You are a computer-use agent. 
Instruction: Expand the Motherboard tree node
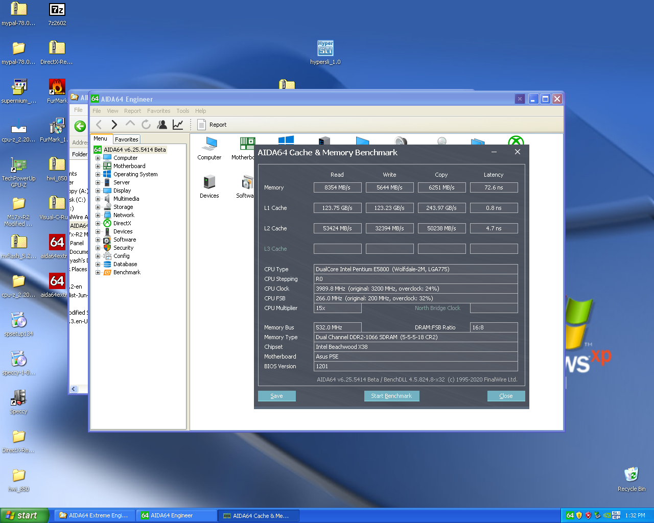click(98, 166)
